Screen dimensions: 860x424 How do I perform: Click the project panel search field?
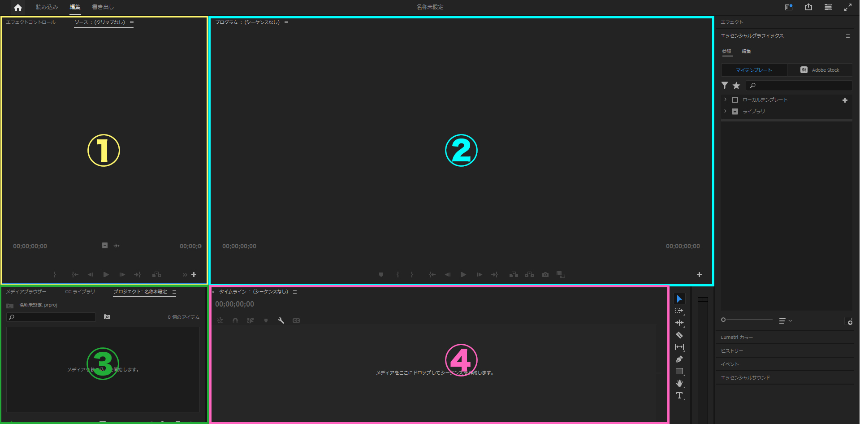point(51,317)
